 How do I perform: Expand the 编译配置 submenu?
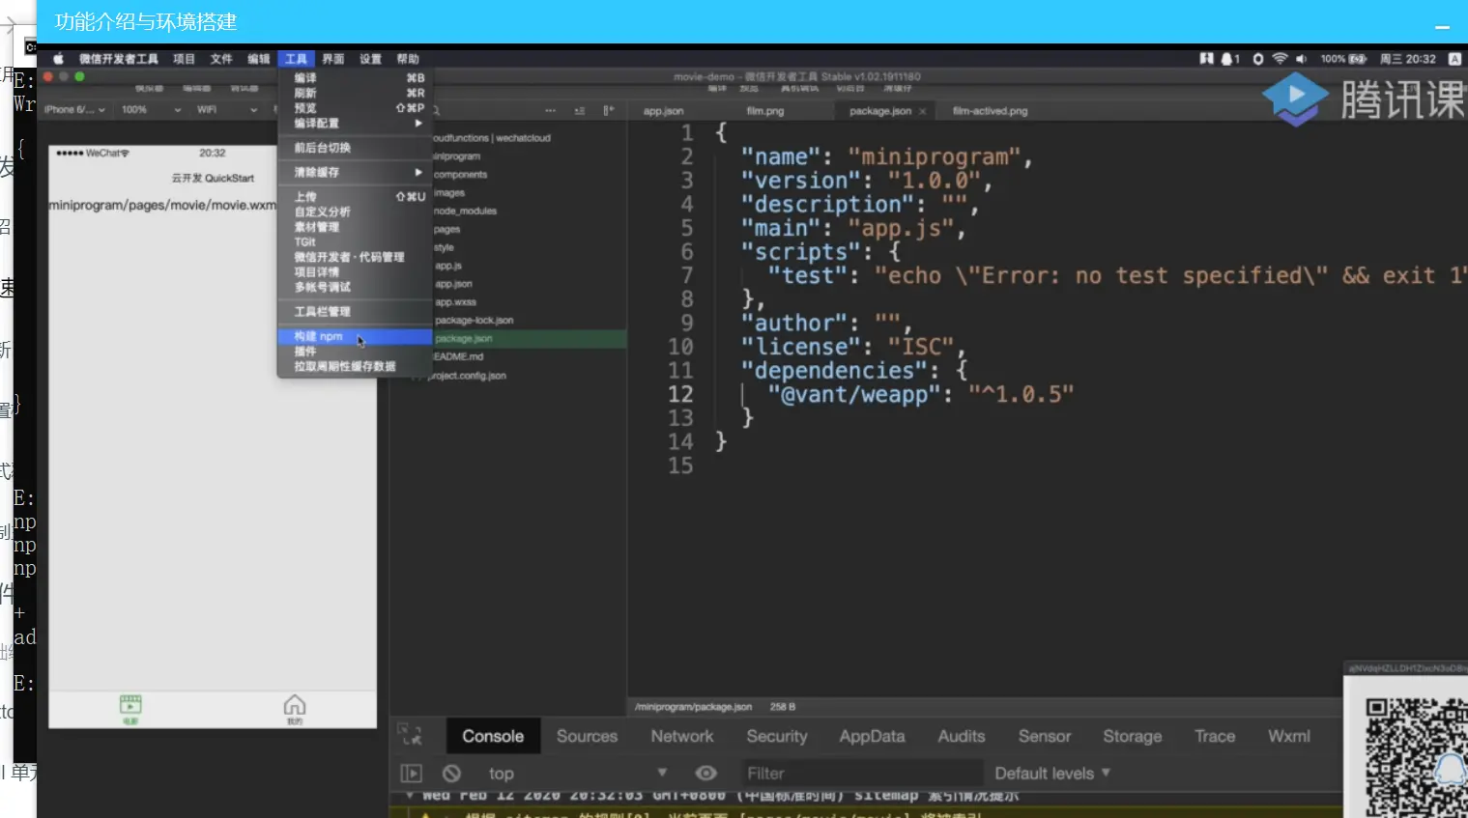(x=355, y=124)
